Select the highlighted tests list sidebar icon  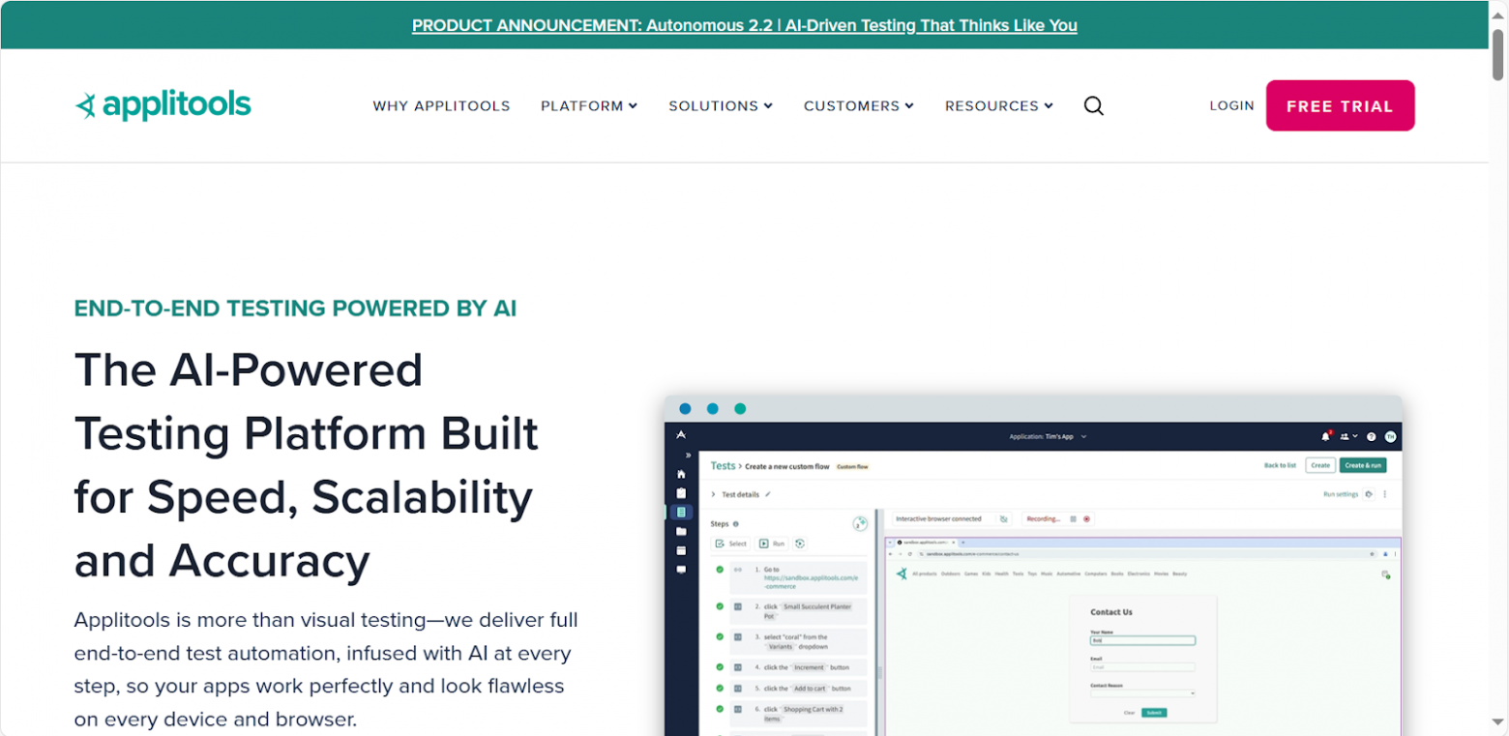coord(681,512)
